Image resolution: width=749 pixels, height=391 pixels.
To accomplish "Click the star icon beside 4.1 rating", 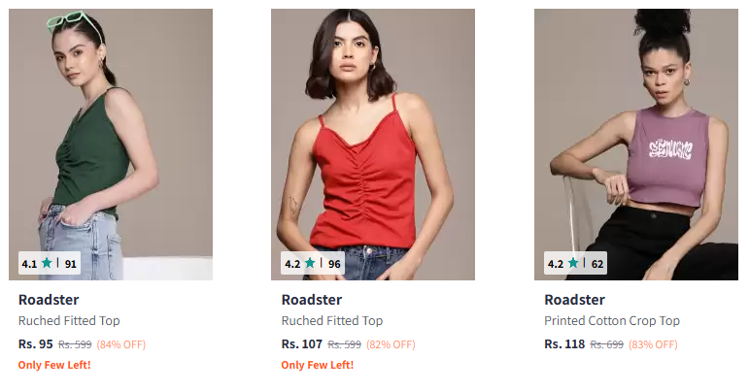I will pyautogui.click(x=47, y=263).
